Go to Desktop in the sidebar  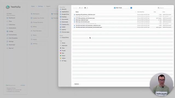click(x=64, y=17)
